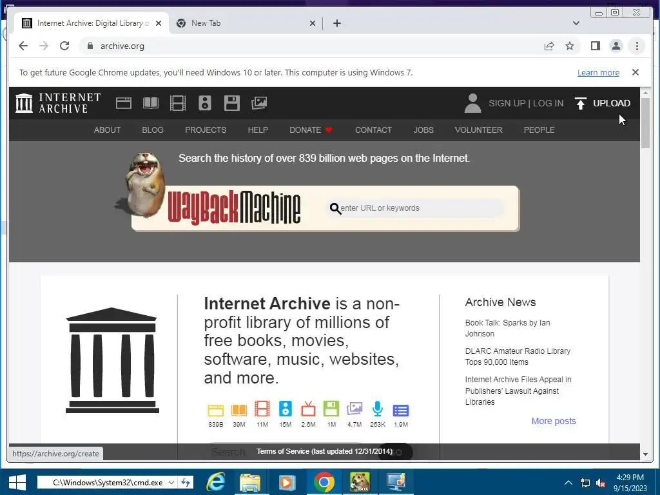Viewport: 660px width, 495px height.
Task: Open the Windows Start button
Action: 17,482
